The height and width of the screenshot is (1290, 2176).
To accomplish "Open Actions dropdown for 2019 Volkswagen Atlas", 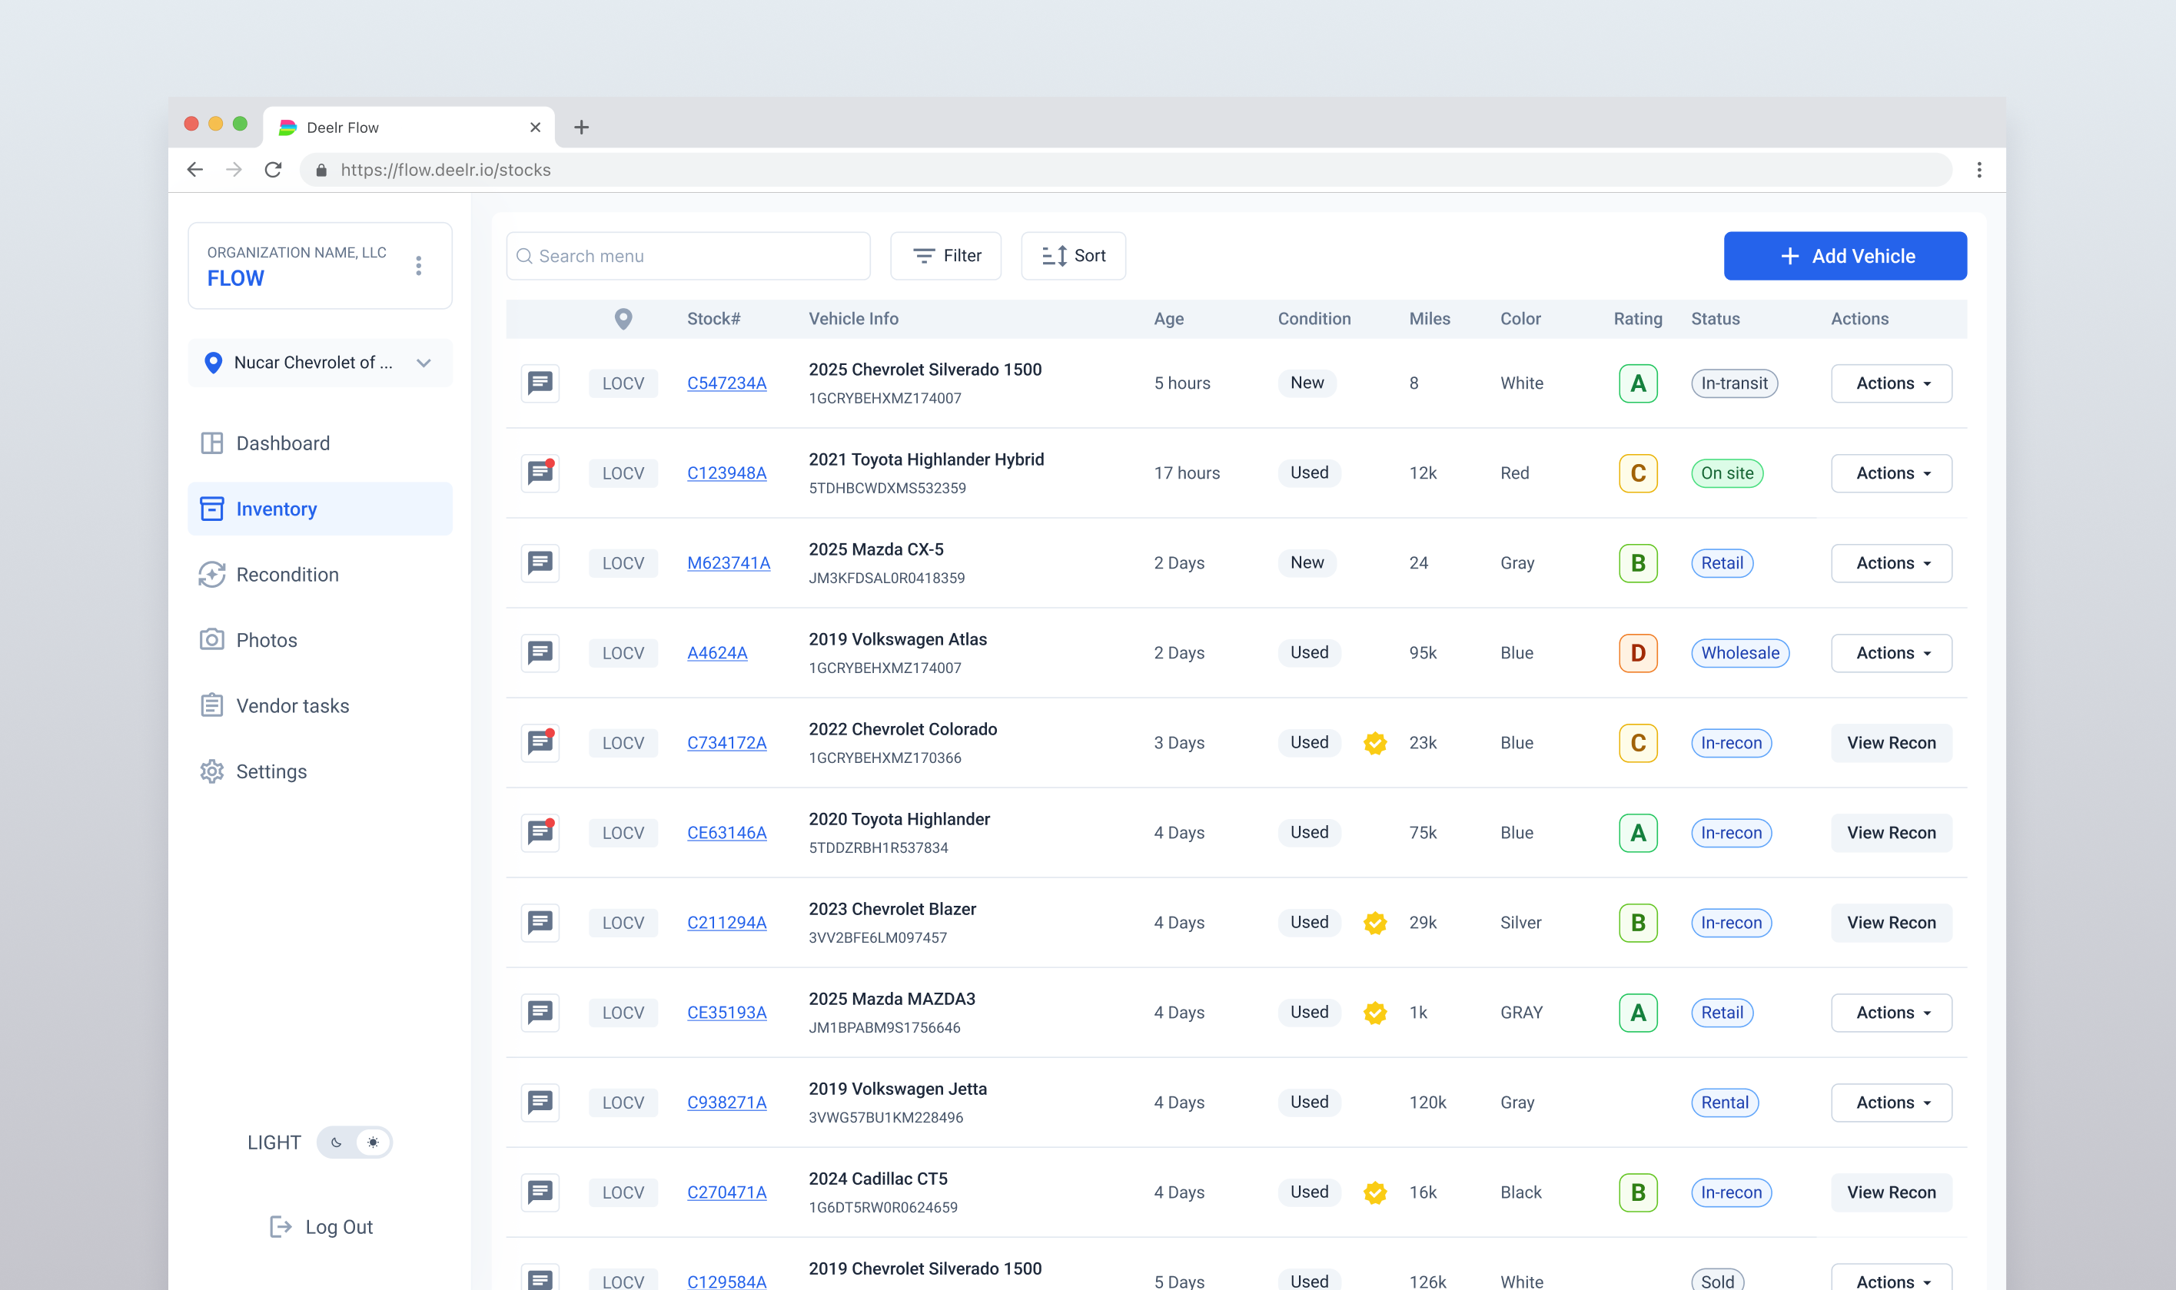I will tap(1891, 653).
